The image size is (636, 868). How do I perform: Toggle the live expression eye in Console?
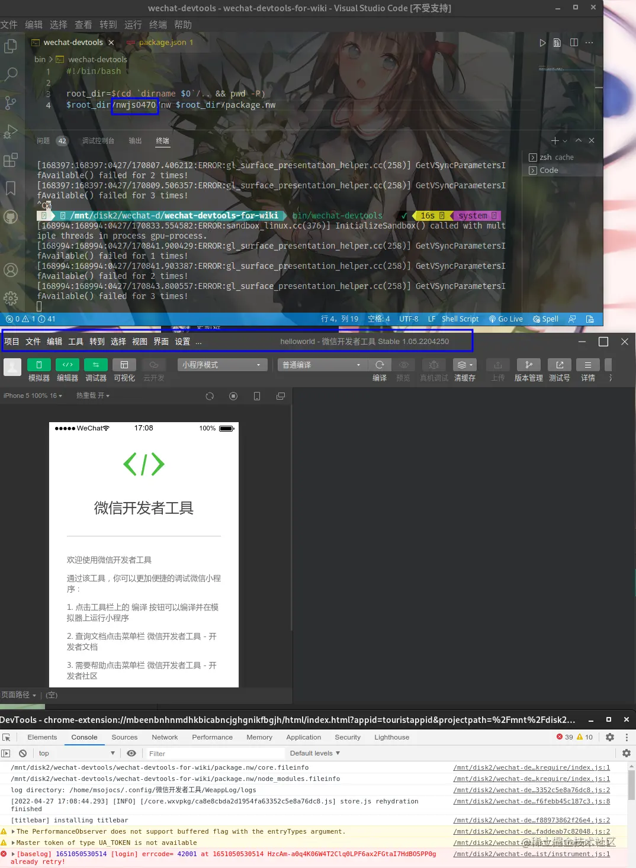click(131, 753)
